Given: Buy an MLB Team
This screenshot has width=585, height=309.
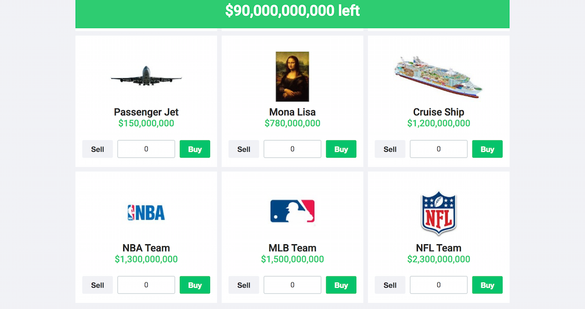Looking at the screenshot, I should pos(341,285).
